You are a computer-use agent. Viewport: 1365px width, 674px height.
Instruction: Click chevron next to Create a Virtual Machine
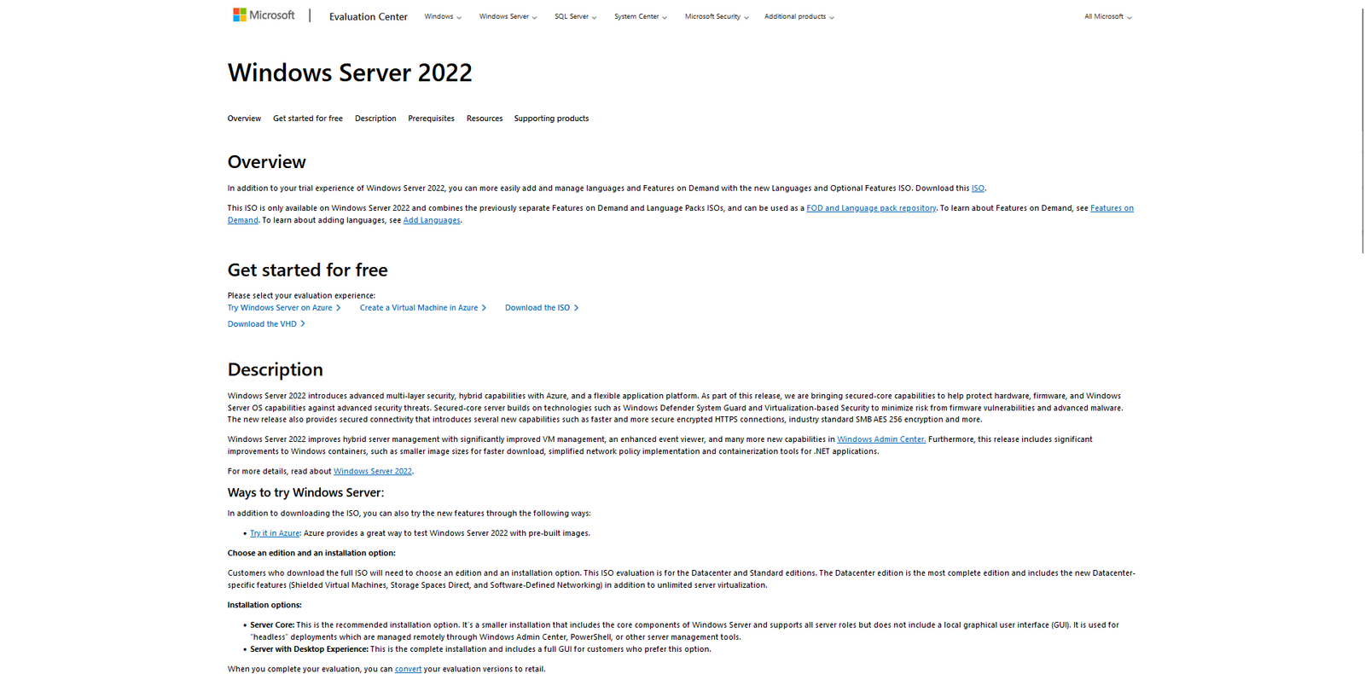(x=484, y=308)
